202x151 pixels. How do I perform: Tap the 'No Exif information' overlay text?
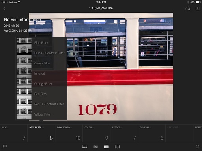22,20
